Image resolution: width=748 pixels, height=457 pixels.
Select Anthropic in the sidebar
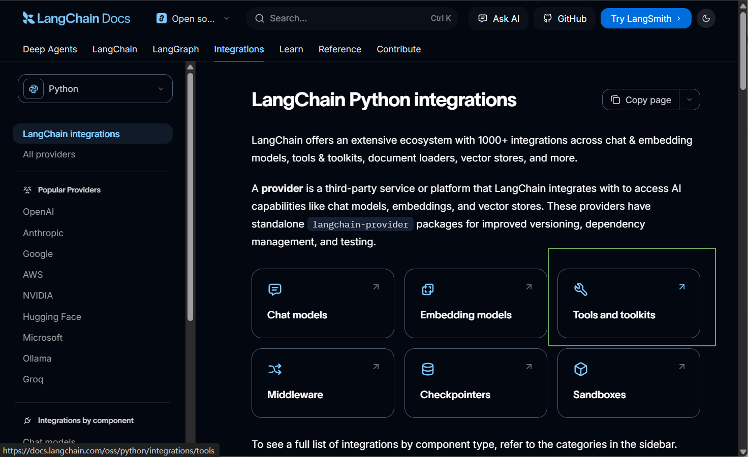43,233
